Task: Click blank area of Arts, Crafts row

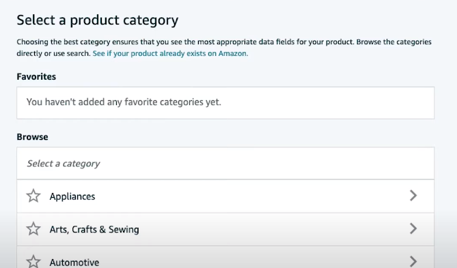Action: [x=274, y=229]
